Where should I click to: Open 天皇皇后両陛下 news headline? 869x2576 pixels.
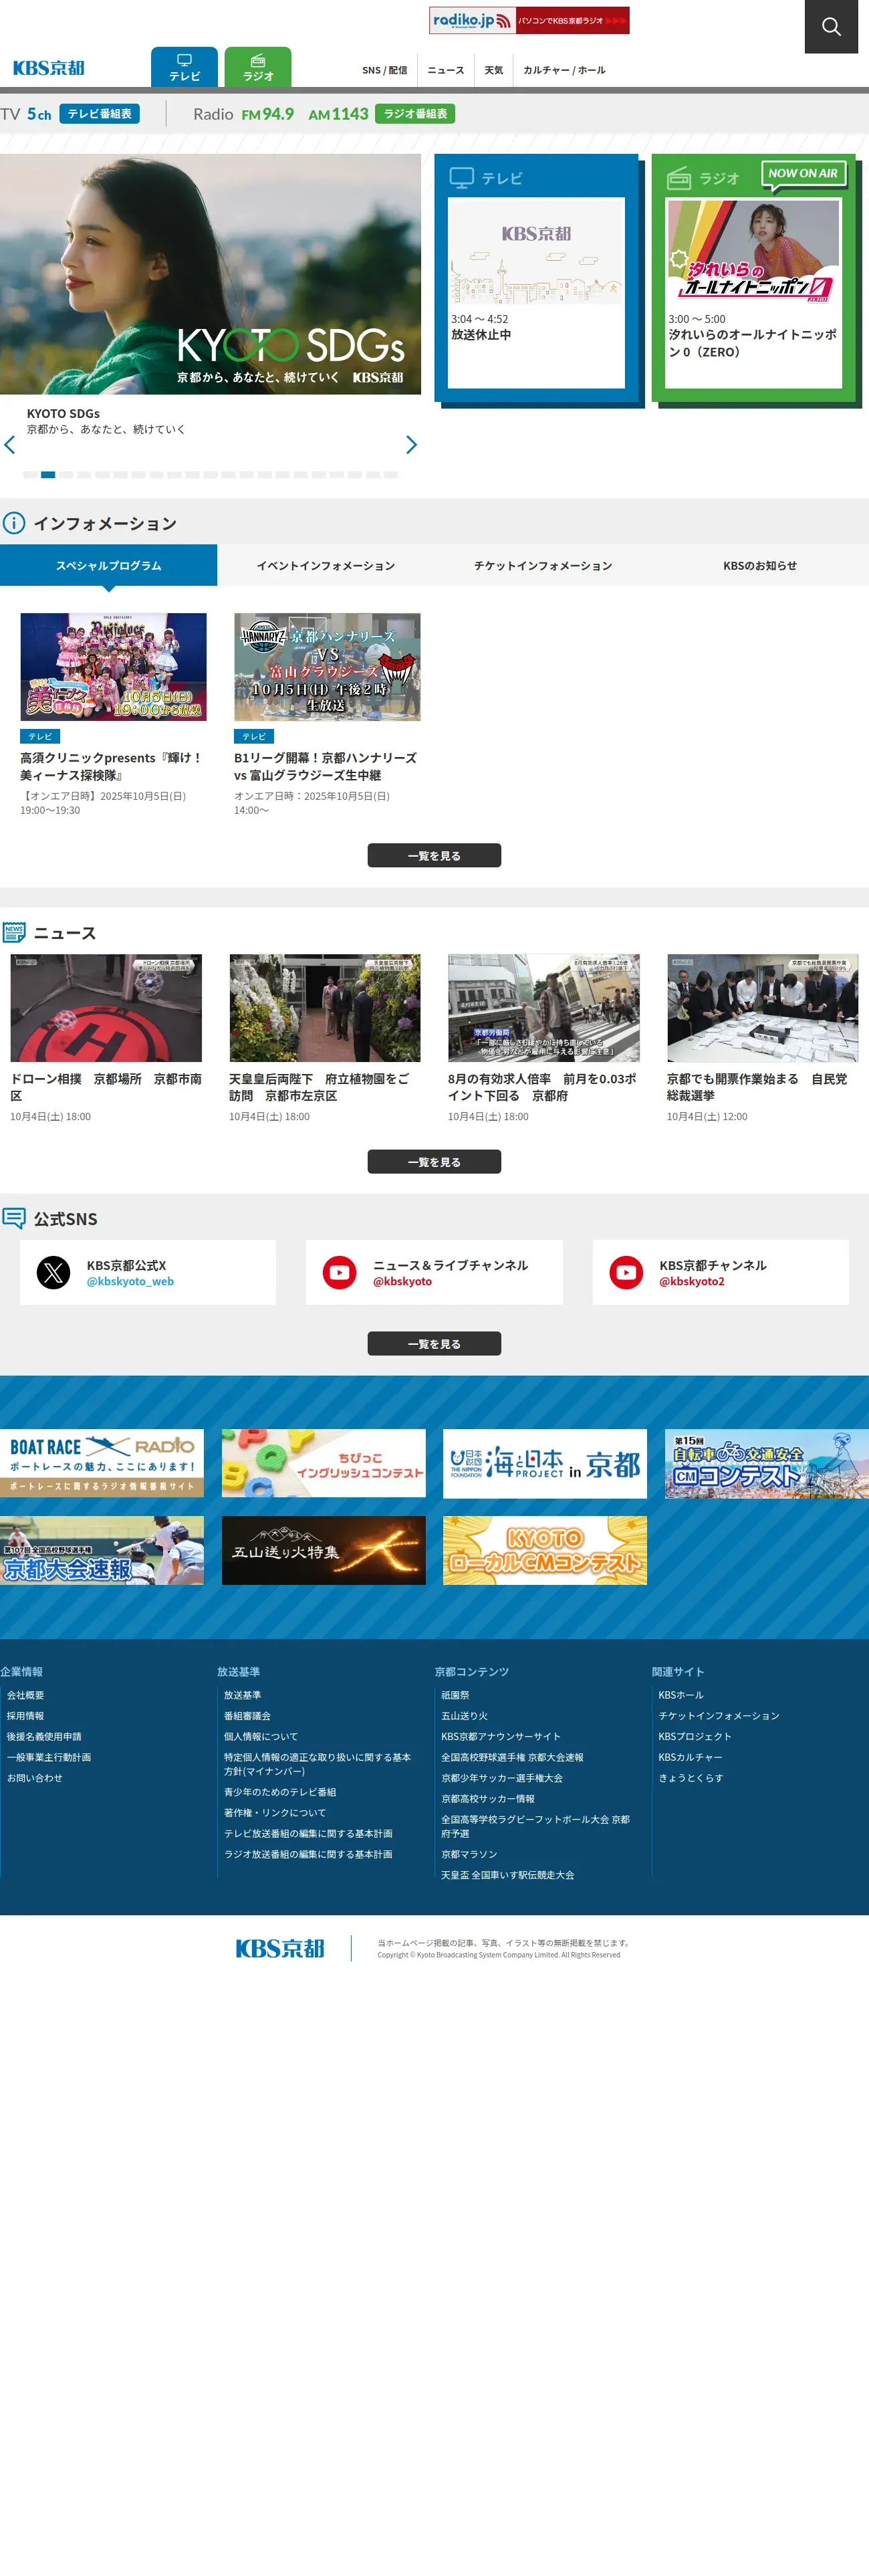coord(319,1087)
